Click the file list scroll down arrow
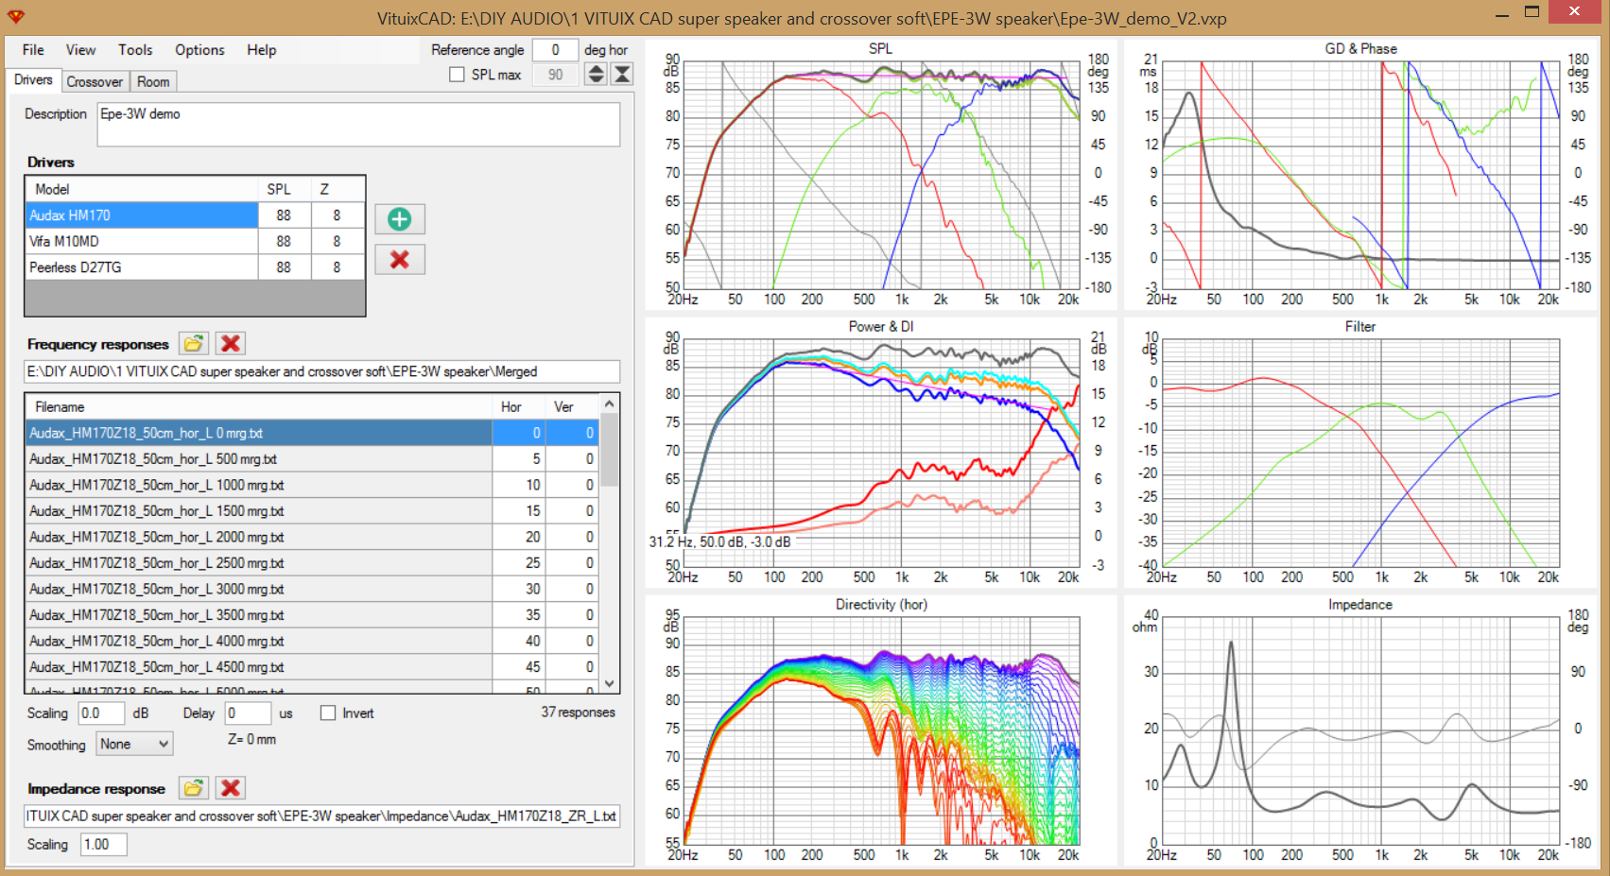This screenshot has width=1610, height=876. tap(610, 683)
